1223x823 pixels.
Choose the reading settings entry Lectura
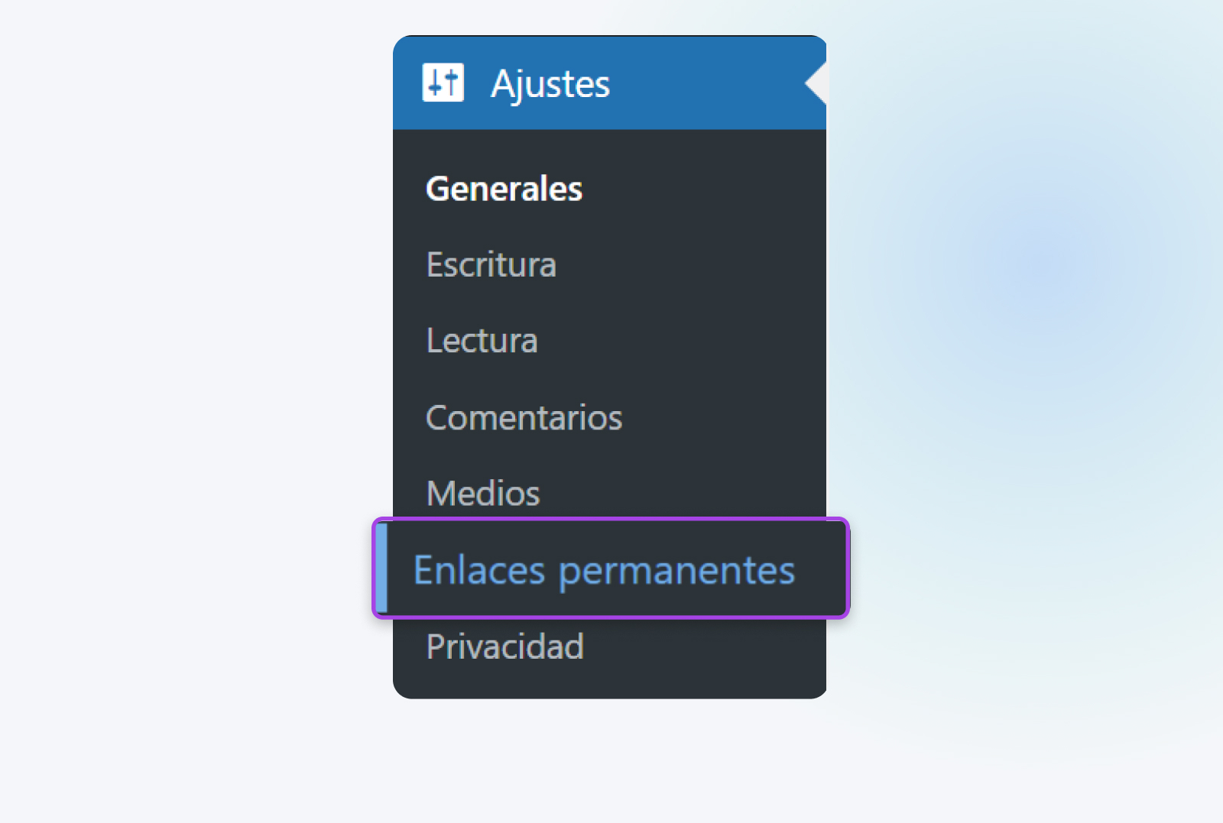pyautogui.click(x=482, y=341)
